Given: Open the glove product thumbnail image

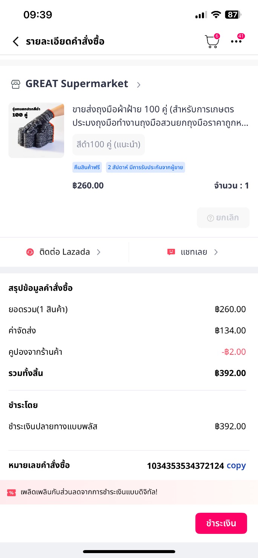Looking at the screenshot, I should (36, 130).
